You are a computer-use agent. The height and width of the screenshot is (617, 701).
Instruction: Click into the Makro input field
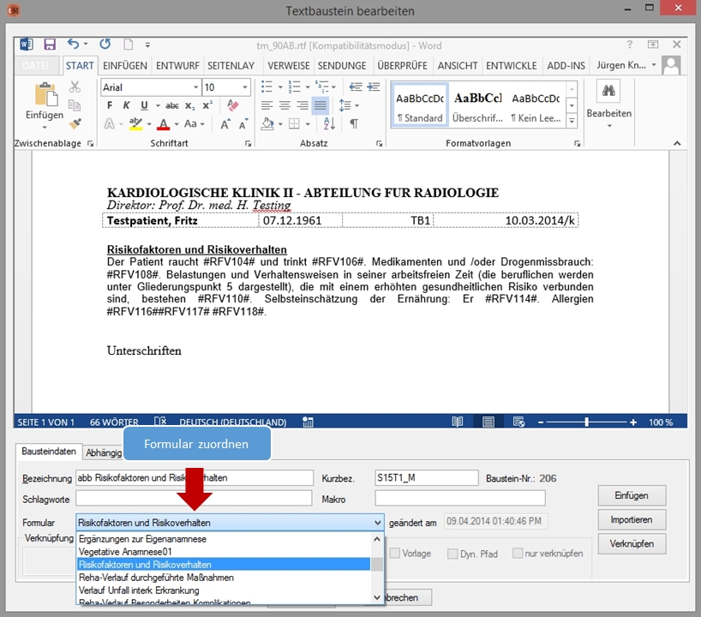click(x=460, y=498)
